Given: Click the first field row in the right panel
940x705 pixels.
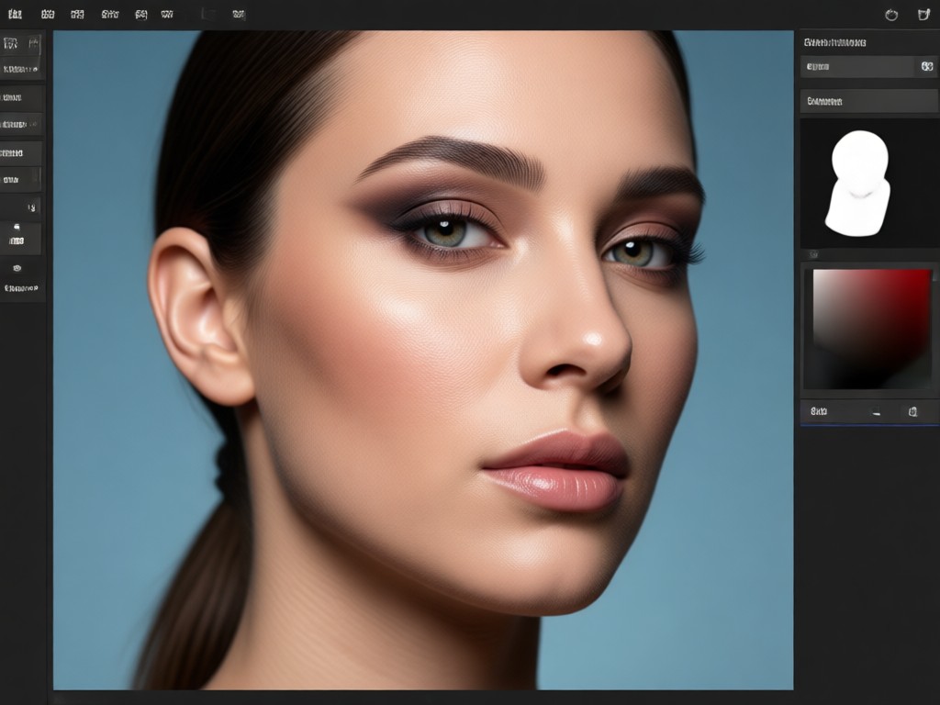Looking at the screenshot, I should tap(868, 66).
